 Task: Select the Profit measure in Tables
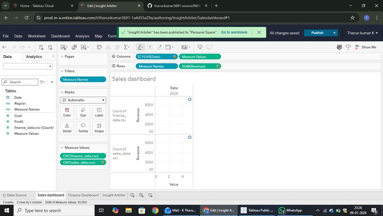pyautogui.click(x=19, y=122)
